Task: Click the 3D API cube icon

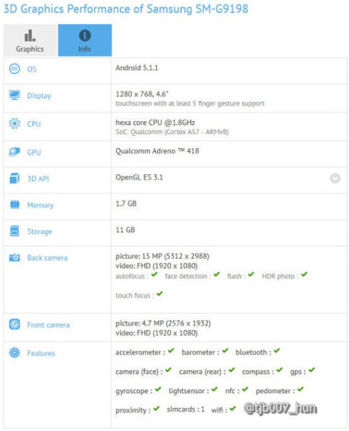Action: [x=14, y=178]
